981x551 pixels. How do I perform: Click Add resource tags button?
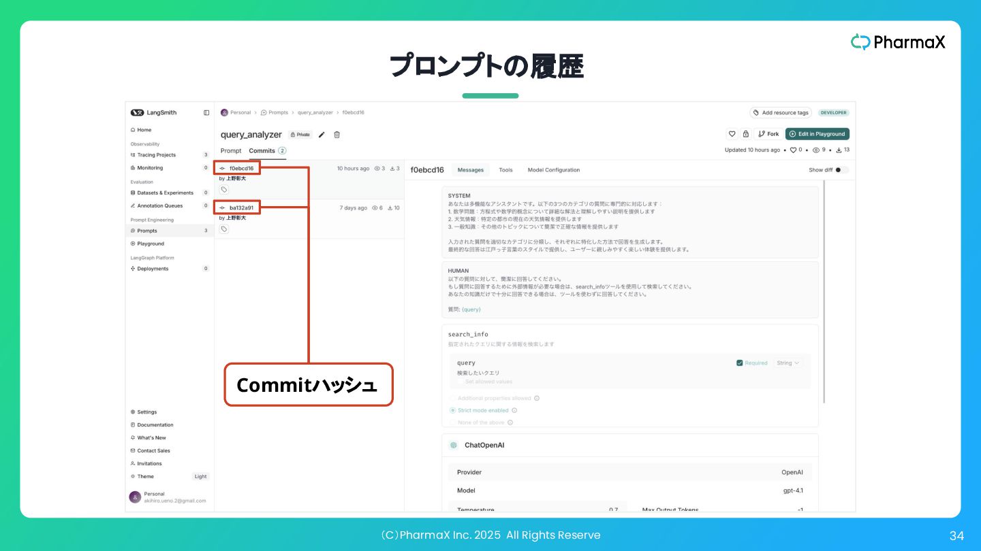coord(781,113)
